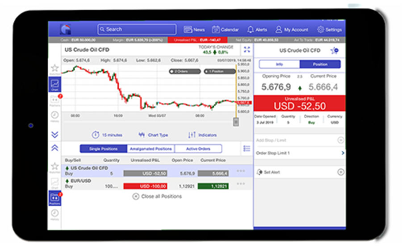Viewport: 402px width, 249px height.
Task: Switch to the Position tab
Action: click(x=320, y=64)
